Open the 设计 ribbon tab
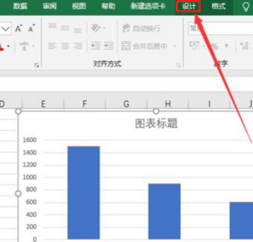Image resolution: width=253 pixels, height=242 pixels. pyautogui.click(x=188, y=6)
